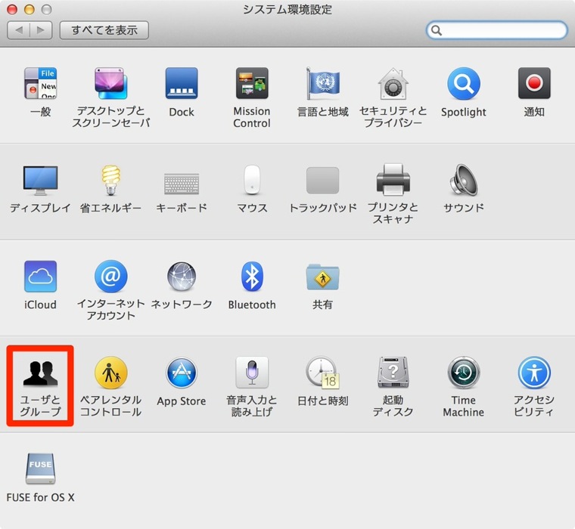
Task: Open 言語と地域 flag icon
Action: [323, 84]
